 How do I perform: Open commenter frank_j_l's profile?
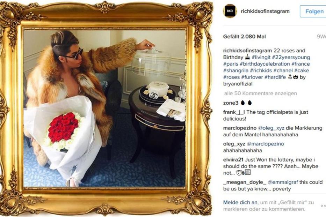pyautogui.click(x=234, y=112)
